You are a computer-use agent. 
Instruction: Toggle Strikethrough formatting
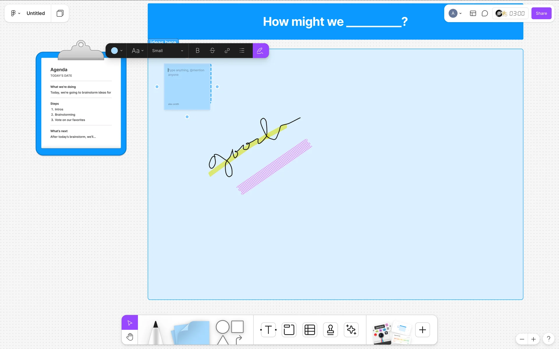coord(212,51)
